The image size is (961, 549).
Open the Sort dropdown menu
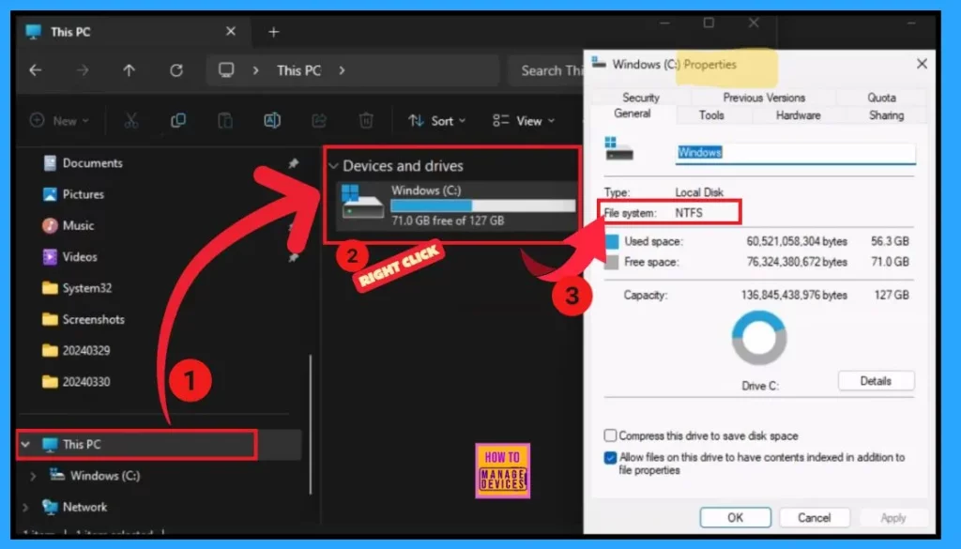click(437, 121)
